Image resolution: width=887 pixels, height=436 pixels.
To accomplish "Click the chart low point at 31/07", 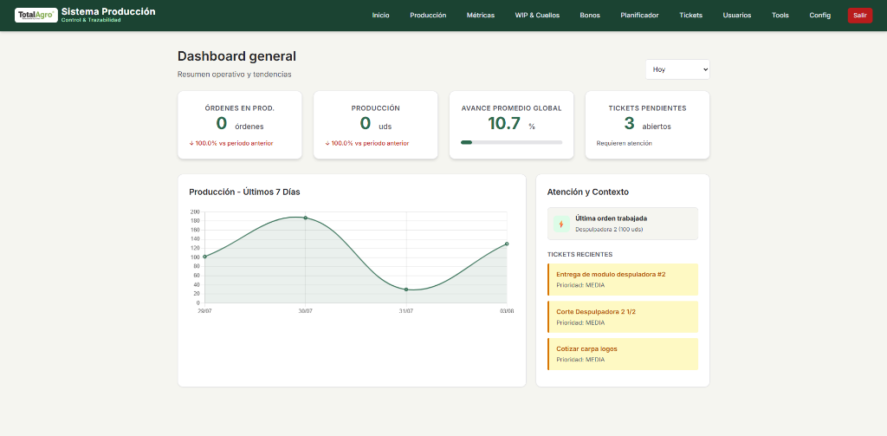I will point(406,290).
